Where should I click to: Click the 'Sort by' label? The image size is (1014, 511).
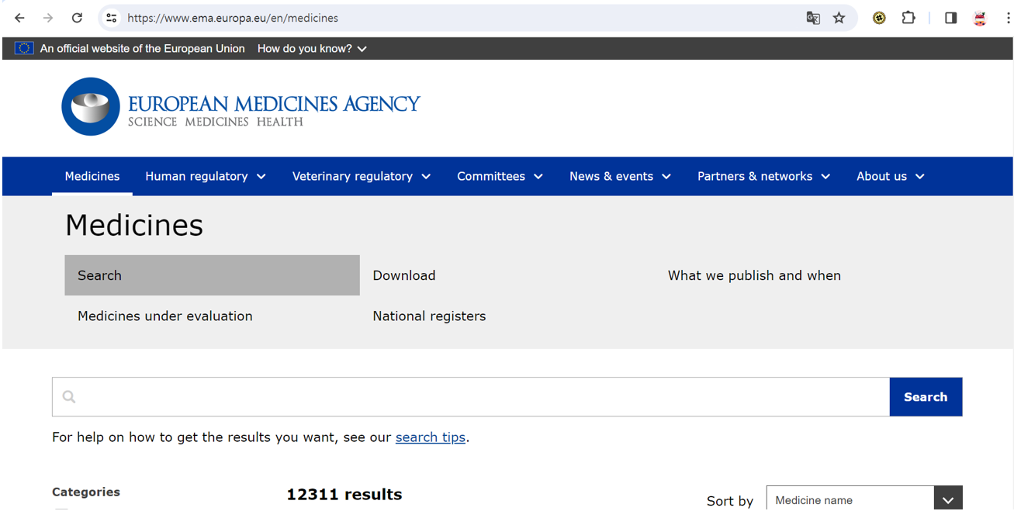tap(730, 501)
